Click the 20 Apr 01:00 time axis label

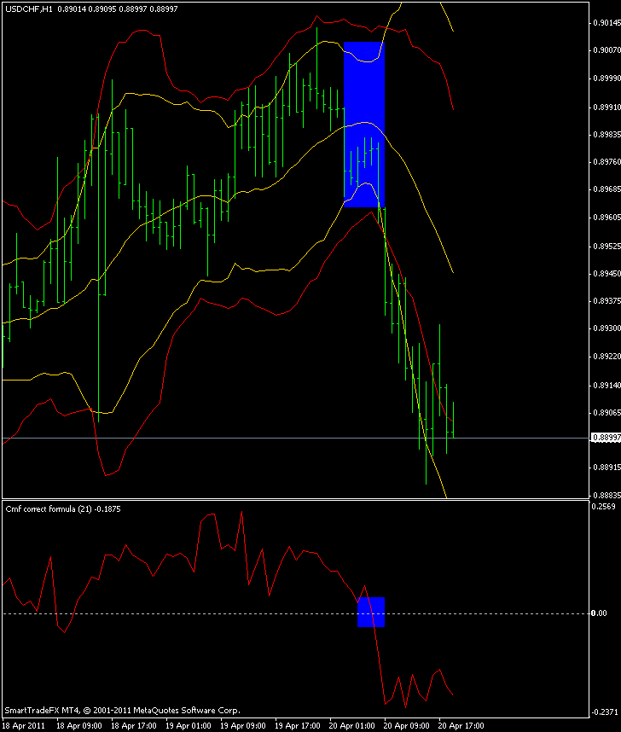[351, 726]
